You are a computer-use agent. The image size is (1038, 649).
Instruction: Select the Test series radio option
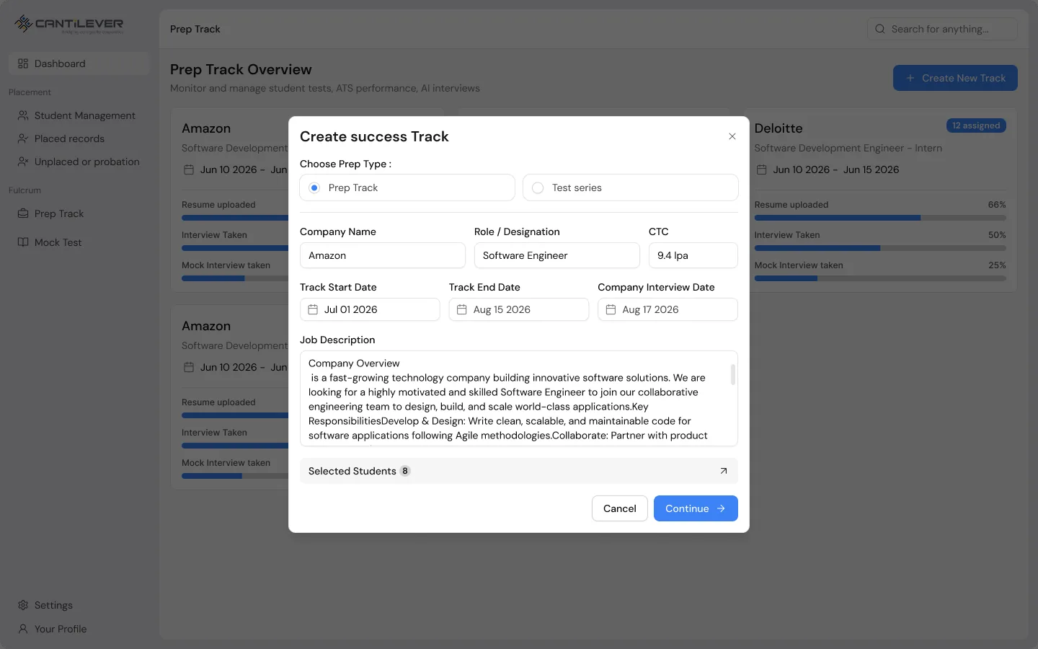[x=630, y=187]
